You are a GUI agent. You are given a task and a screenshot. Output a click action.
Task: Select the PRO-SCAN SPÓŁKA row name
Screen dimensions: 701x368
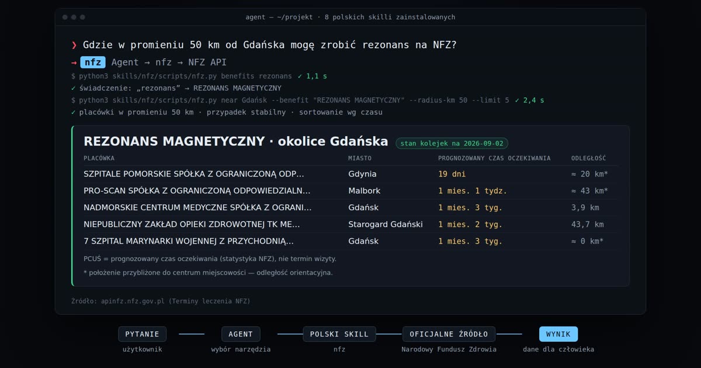coord(197,191)
